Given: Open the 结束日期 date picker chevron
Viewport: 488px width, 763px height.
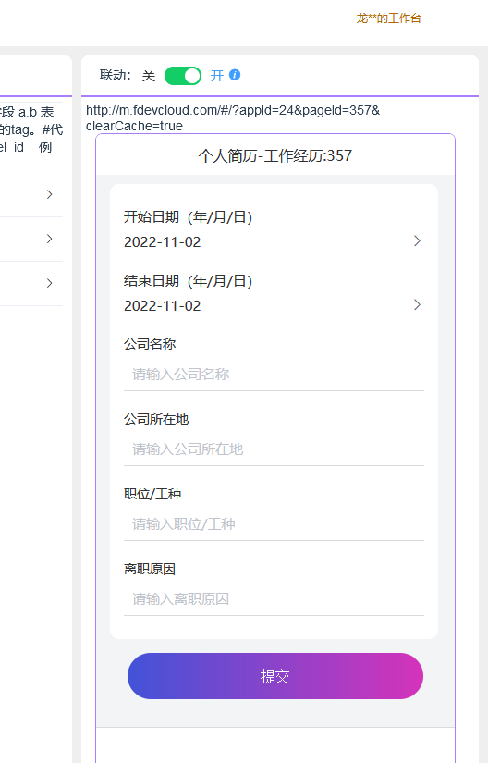Looking at the screenshot, I should pos(417,304).
